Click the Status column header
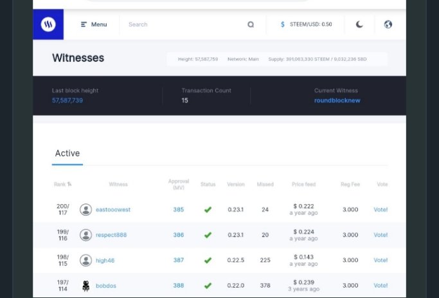The height and width of the screenshot is (298, 439). [208, 184]
